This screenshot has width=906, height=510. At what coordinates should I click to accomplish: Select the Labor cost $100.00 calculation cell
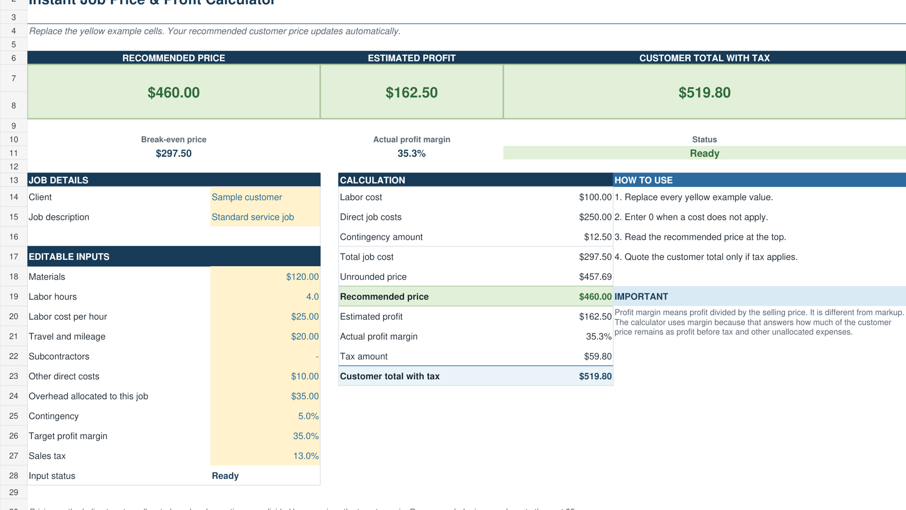point(595,197)
